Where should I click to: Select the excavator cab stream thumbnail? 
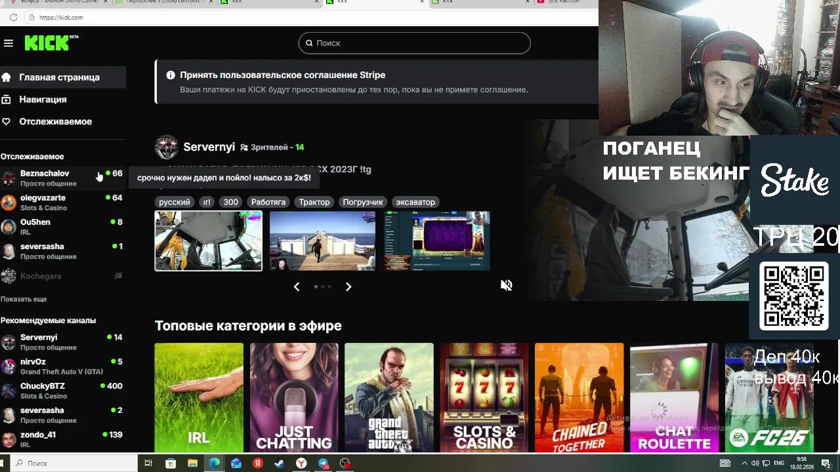pyautogui.click(x=208, y=241)
